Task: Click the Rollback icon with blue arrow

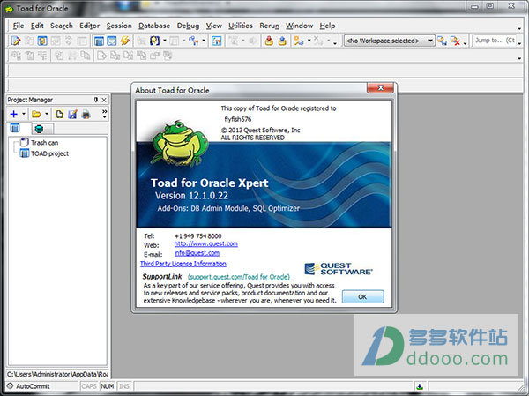Action: 282,41
